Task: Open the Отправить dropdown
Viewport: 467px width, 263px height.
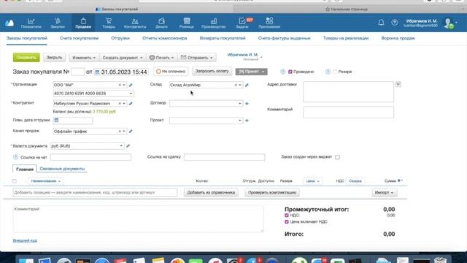Action: coord(197,58)
